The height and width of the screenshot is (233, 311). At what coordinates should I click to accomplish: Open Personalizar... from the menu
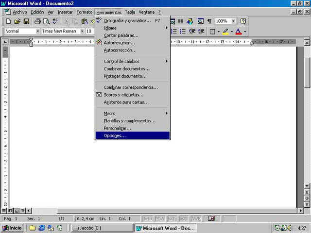point(133,128)
